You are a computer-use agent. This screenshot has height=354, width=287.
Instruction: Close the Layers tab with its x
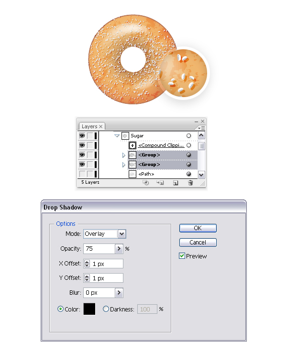click(x=101, y=126)
